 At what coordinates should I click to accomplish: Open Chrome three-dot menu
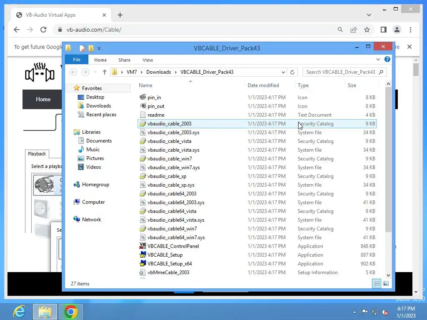tap(410, 30)
